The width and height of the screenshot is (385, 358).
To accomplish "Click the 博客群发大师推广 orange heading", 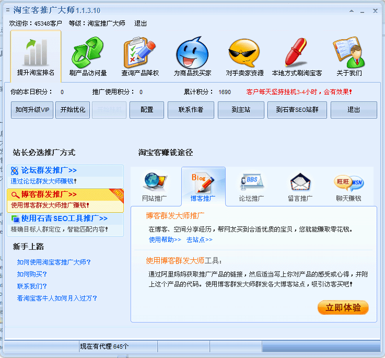I will [175, 216].
